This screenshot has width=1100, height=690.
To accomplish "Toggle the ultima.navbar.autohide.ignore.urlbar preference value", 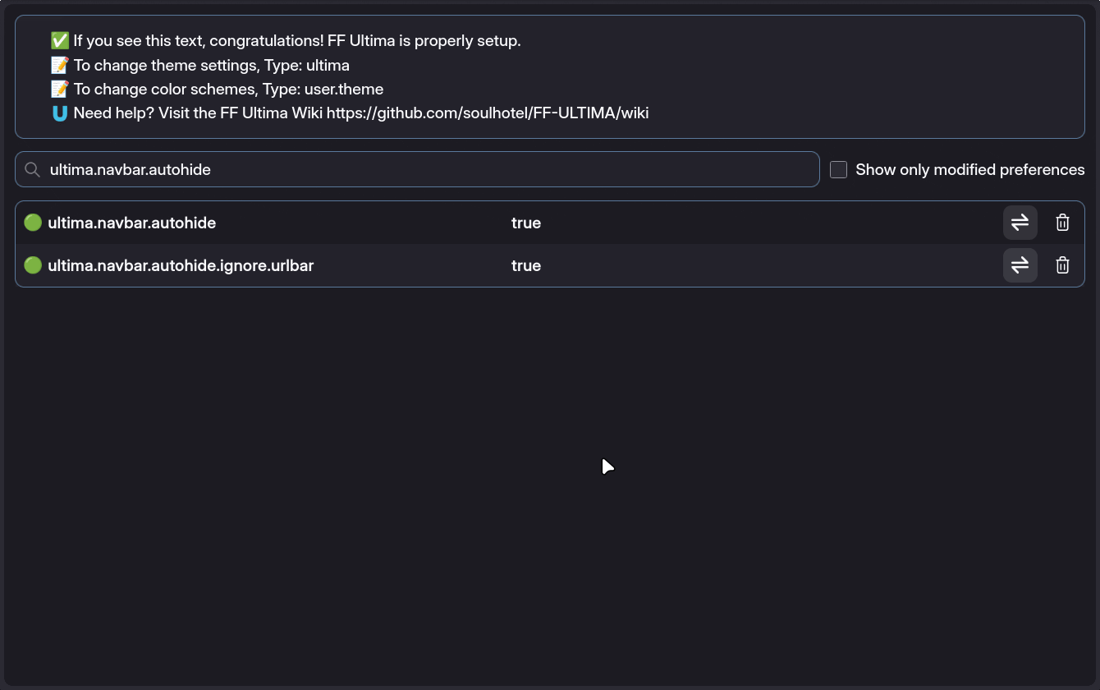I will 1020,265.
